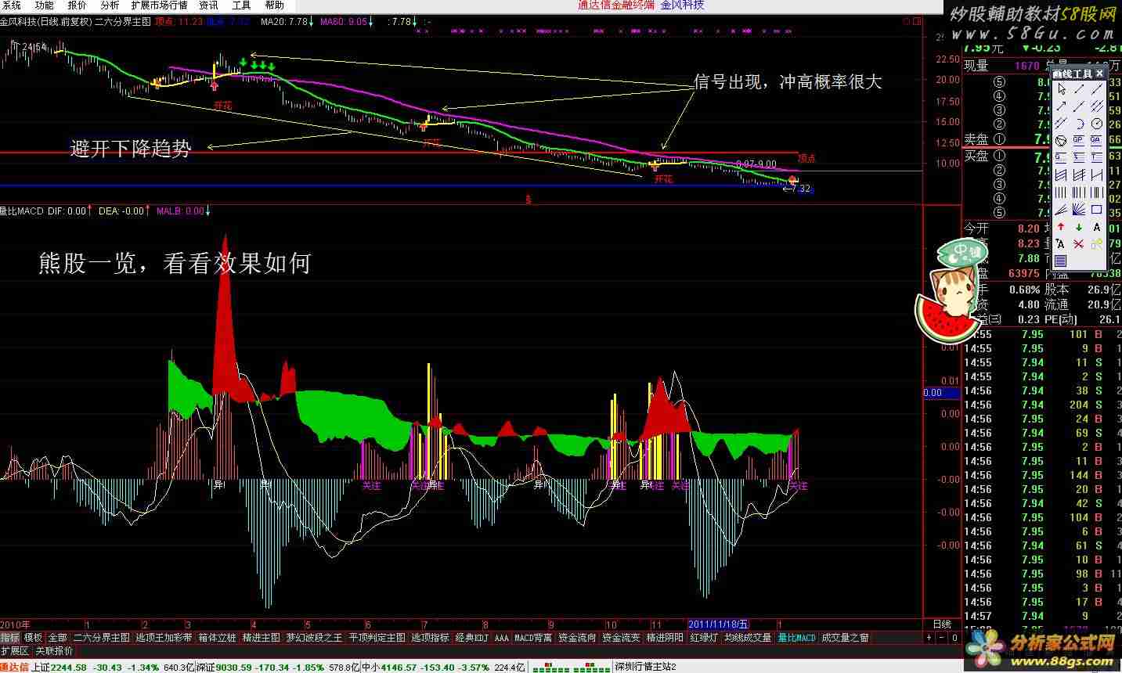
Task: Select the percent lines drawing tool
Action: pyautogui.click(x=1079, y=158)
